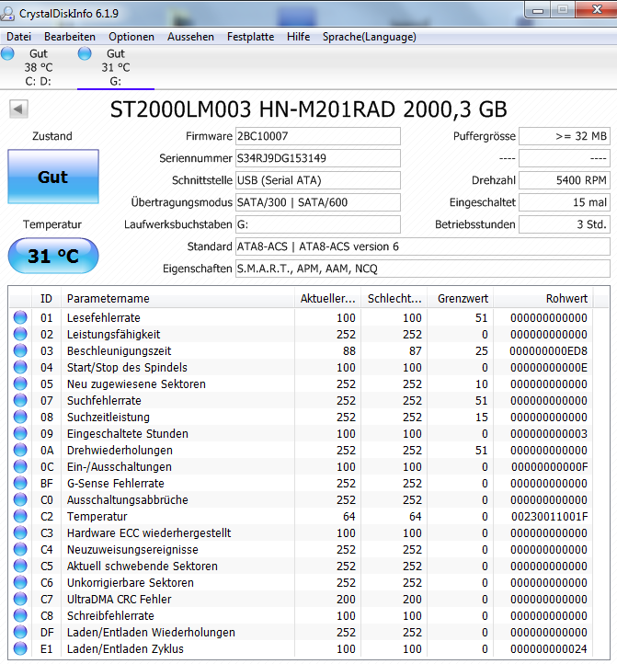Click the Standard field ATA8-ACS
This screenshot has height=664, width=617.
click(x=423, y=246)
